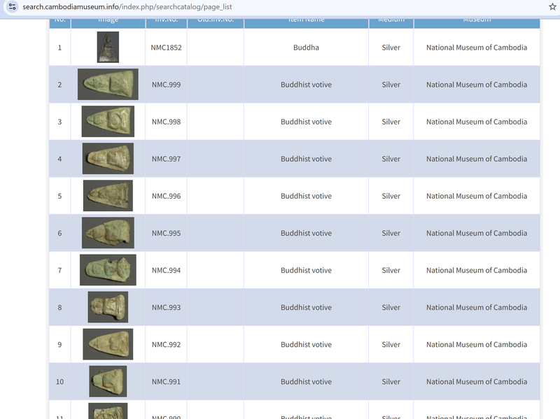Click Silver medium in NMC.997 row

391,159
